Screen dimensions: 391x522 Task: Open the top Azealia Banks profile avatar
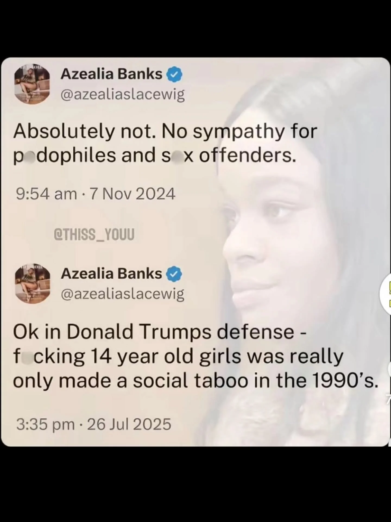click(32, 85)
